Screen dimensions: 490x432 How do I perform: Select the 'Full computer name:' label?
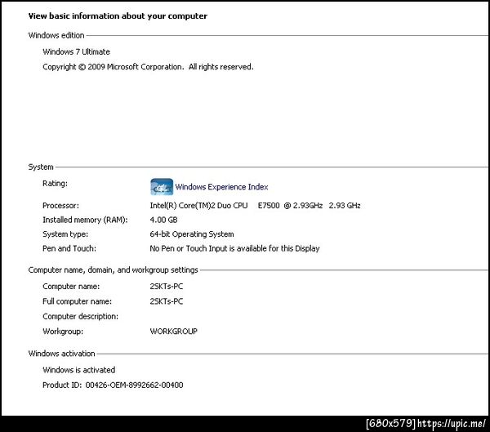pos(78,301)
